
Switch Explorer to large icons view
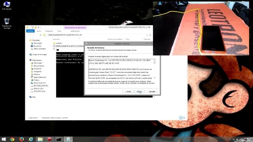coord(184,118)
